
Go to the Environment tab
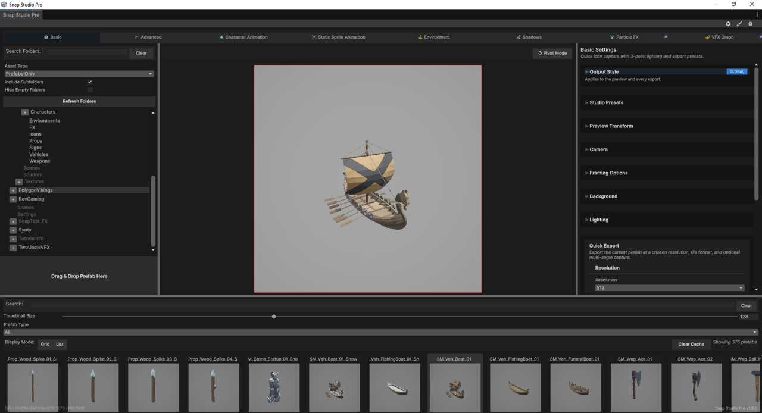point(434,37)
